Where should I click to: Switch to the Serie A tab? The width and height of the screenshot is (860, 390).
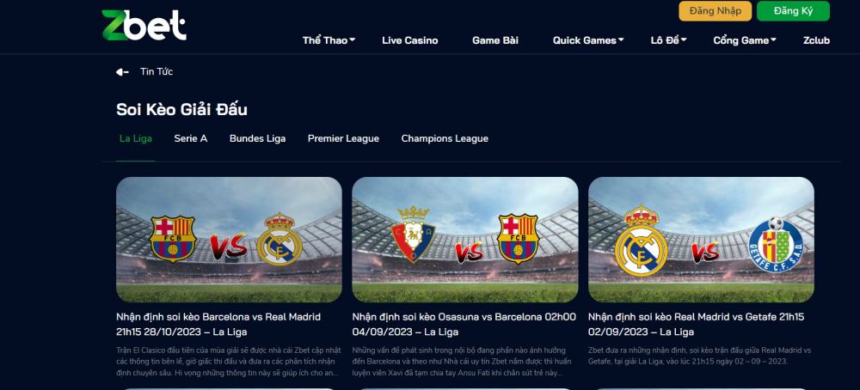(191, 138)
